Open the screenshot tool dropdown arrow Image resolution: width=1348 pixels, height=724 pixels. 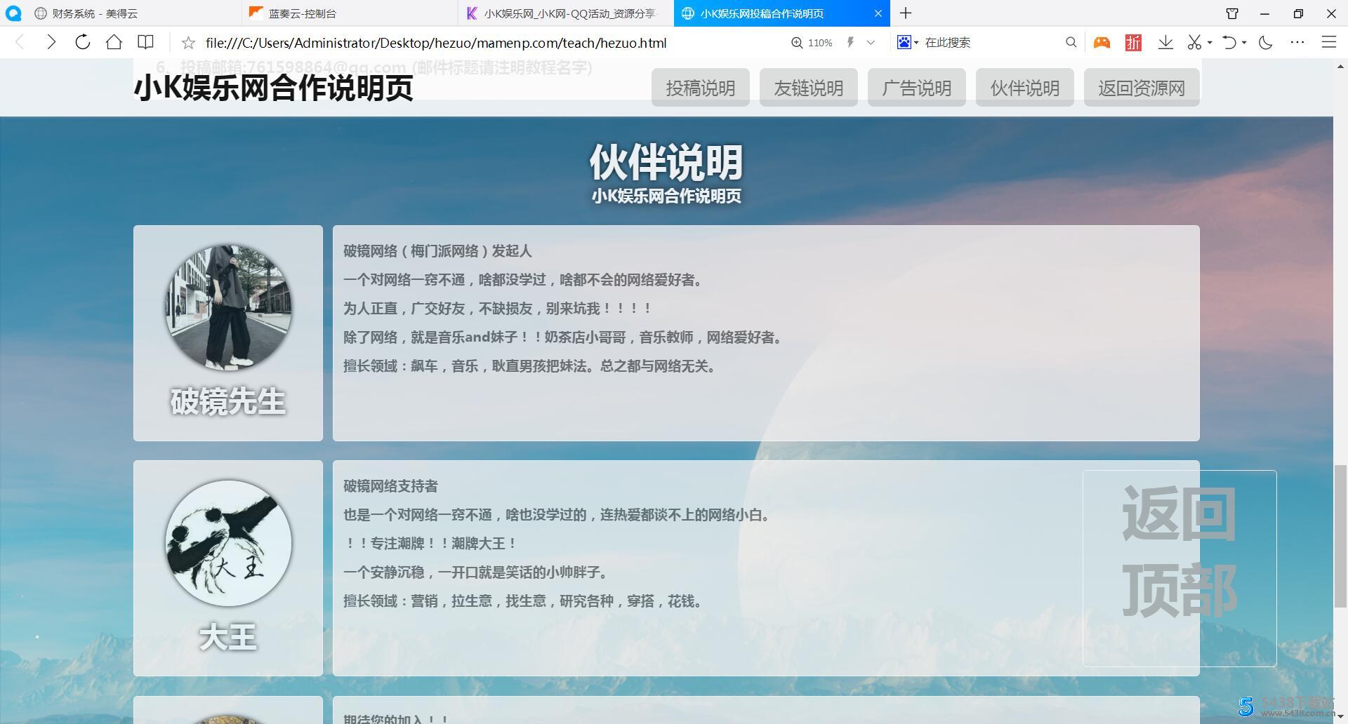point(1208,42)
